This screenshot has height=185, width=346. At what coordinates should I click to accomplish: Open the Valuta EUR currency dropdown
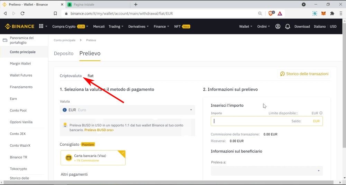(x=127, y=110)
